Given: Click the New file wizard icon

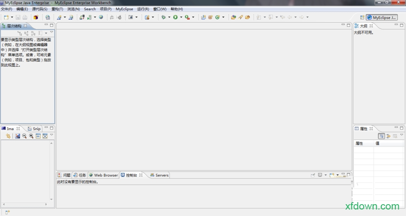Looking at the screenshot, I should (x=6, y=17).
